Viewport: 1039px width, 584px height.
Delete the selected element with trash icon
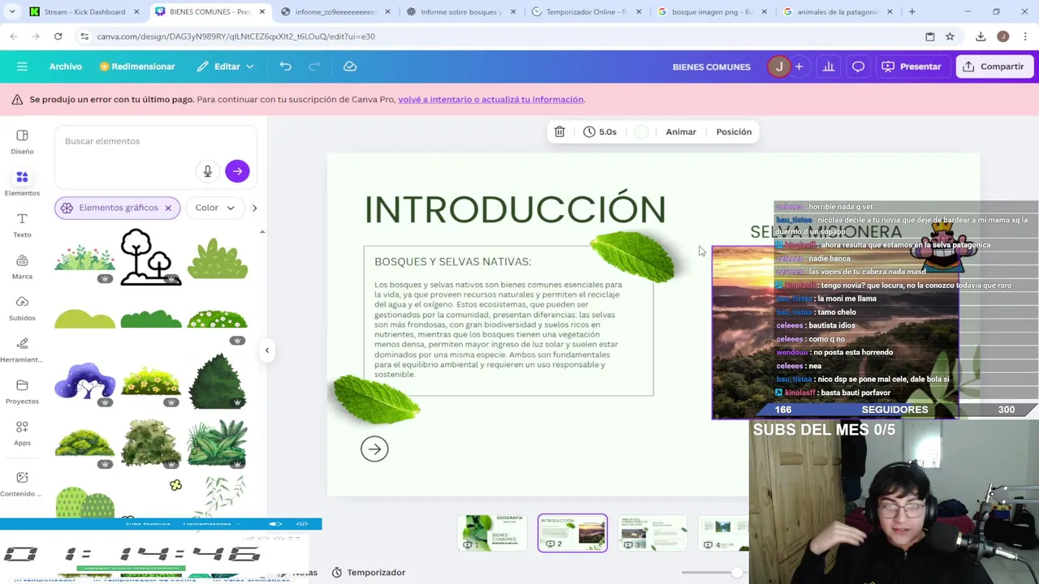coord(559,131)
